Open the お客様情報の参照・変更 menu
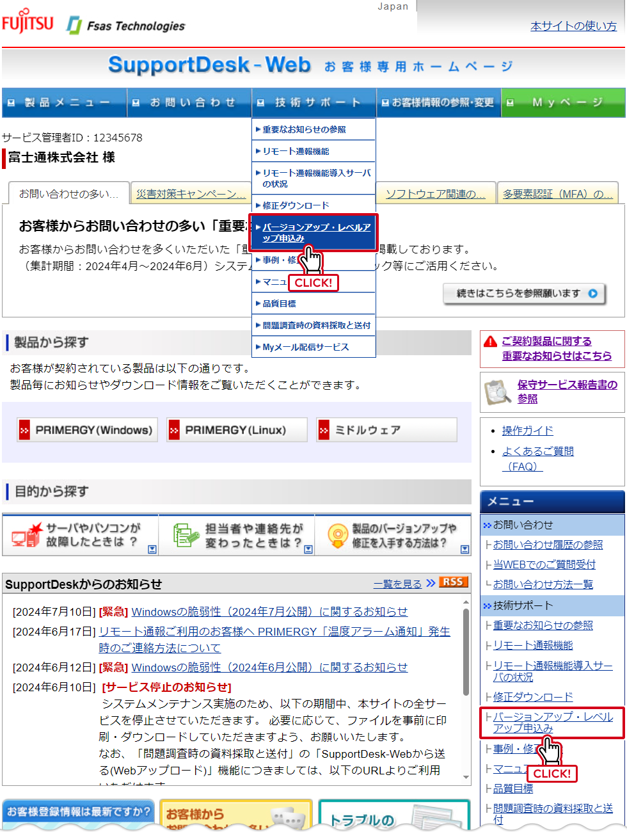Screen dimensions: 627x832 click(439, 102)
